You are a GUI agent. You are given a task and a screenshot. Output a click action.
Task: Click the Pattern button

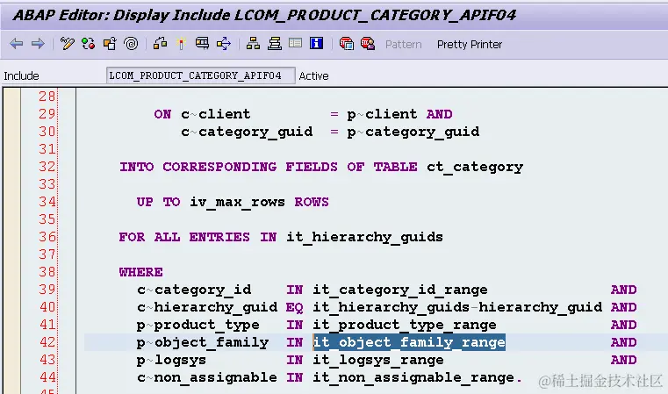pyautogui.click(x=404, y=44)
